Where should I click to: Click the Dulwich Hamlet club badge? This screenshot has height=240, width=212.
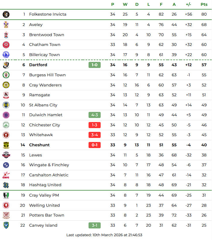point(6,115)
